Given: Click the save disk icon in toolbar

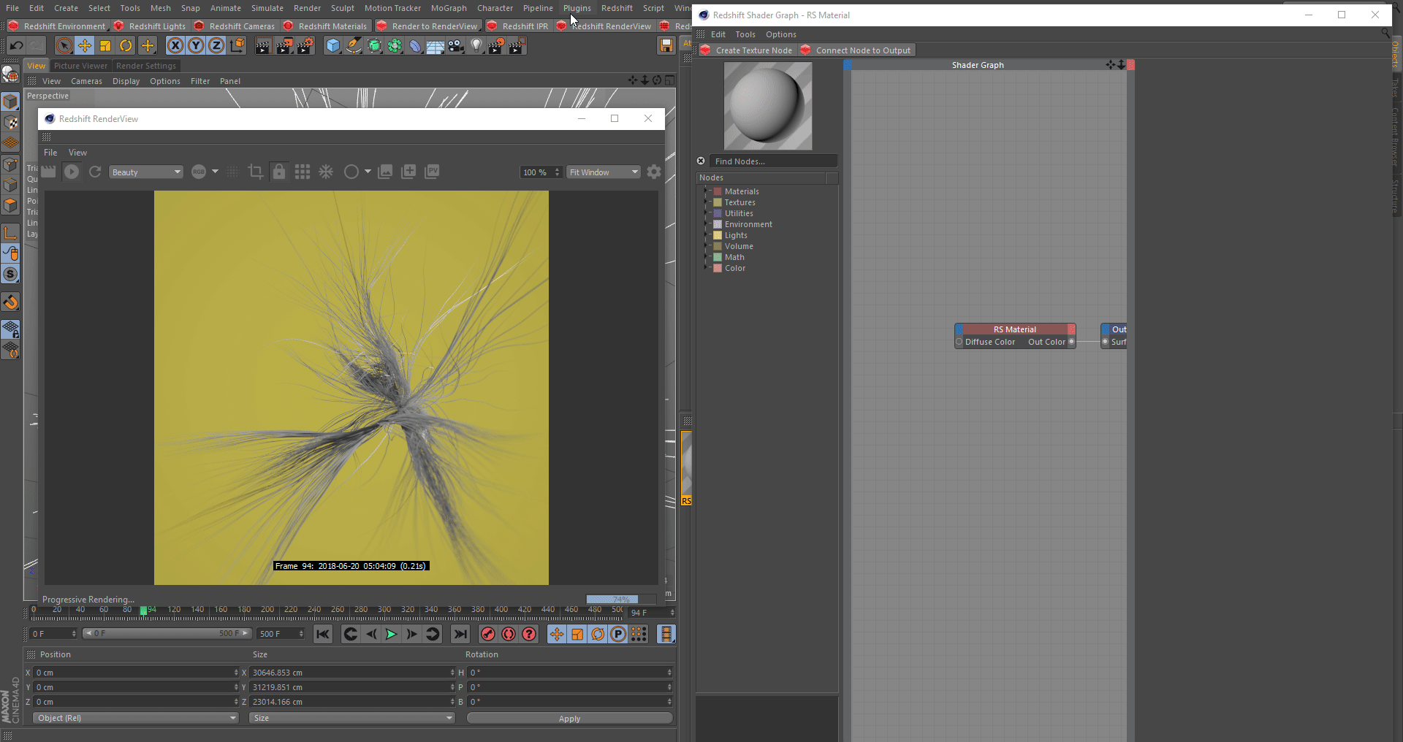Looking at the screenshot, I should 666,46.
